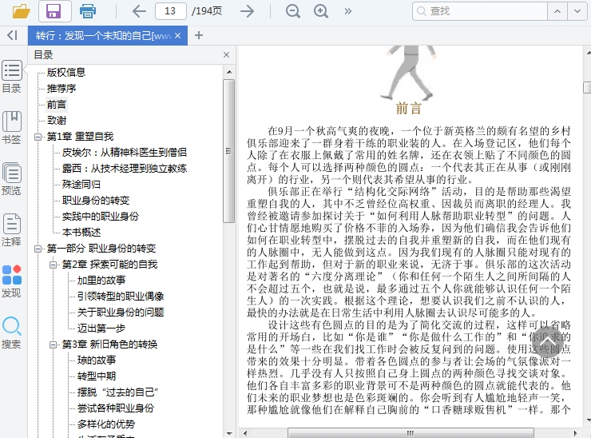Open the 发现 discover panel
This screenshot has width=591, height=438.
point(12,281)
